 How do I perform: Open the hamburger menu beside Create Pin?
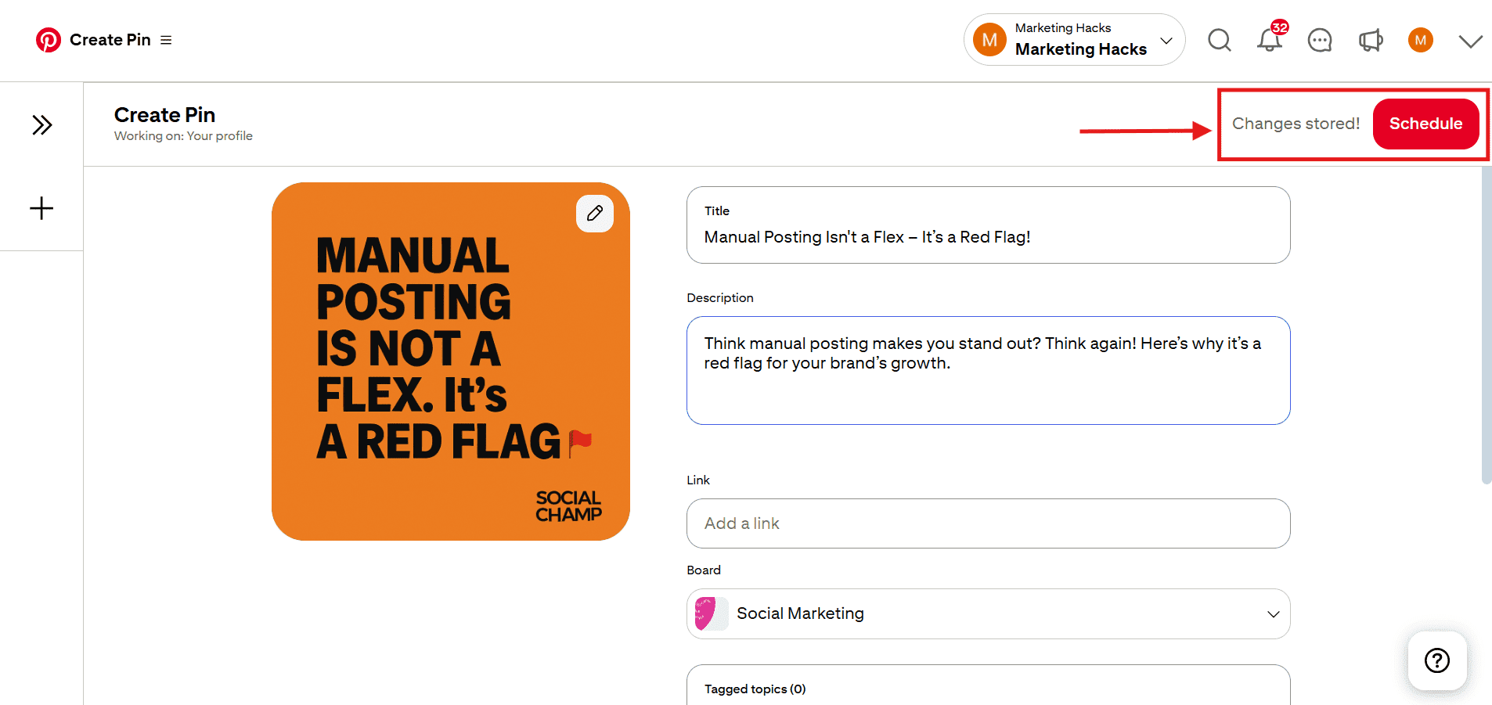click(165, 39)
